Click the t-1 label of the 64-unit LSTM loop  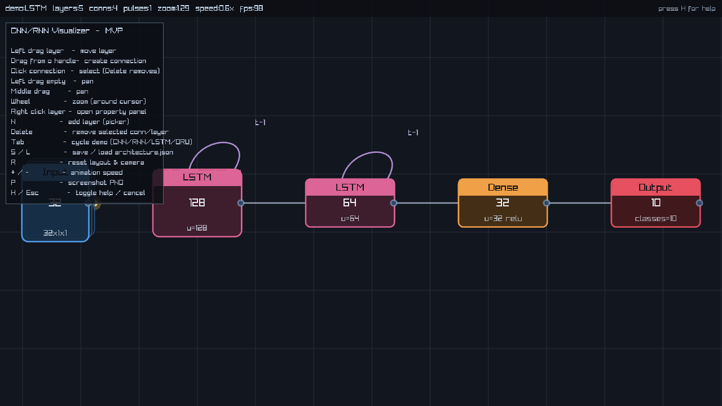click(x=413, y=133)
